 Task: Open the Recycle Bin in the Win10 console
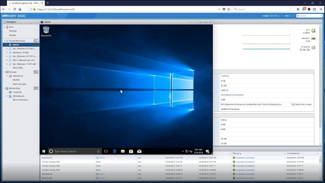46,31
